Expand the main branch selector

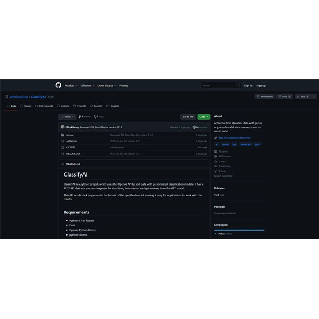pyautogui.click(x=66, y=116)
